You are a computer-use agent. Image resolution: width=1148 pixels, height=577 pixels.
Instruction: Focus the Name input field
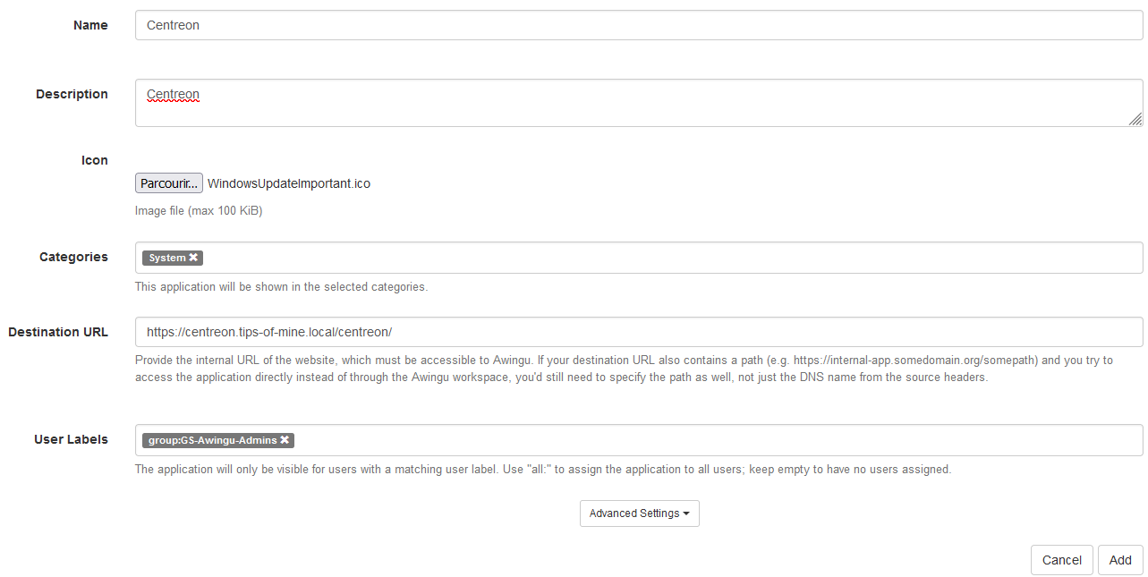[x=639, y=25]
